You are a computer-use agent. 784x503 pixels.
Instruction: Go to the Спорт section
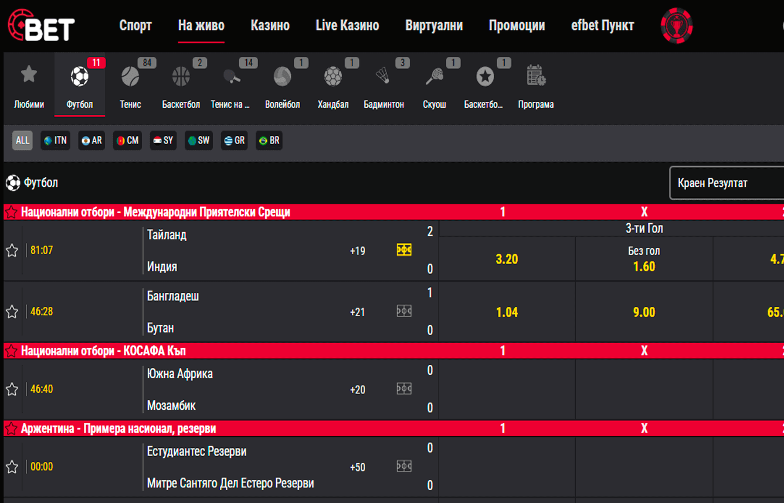(135, 26)
